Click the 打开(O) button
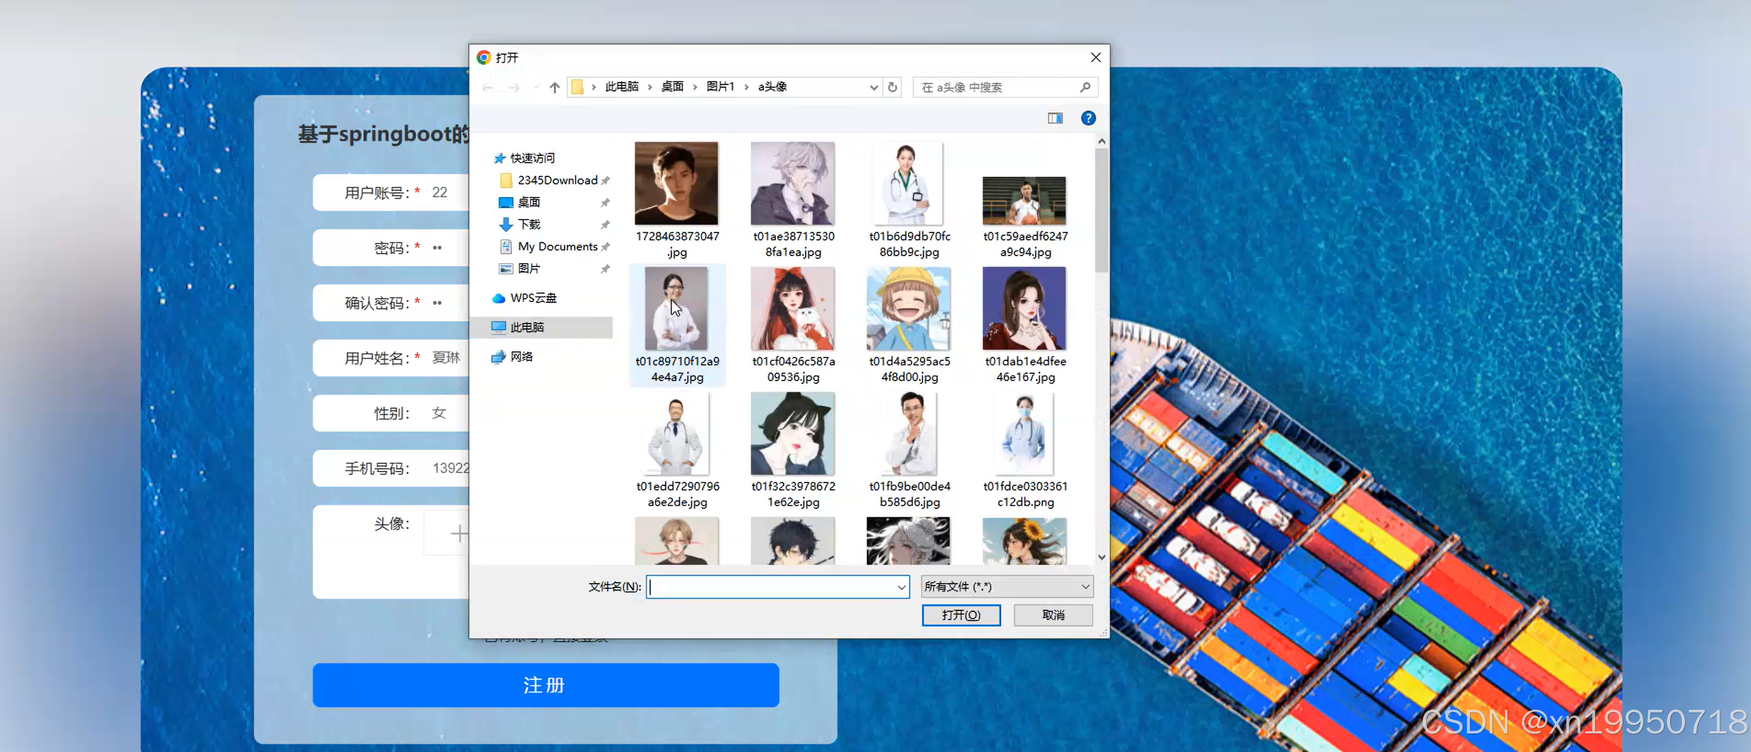Screen dimensions: 1751x752 [960, 615]
